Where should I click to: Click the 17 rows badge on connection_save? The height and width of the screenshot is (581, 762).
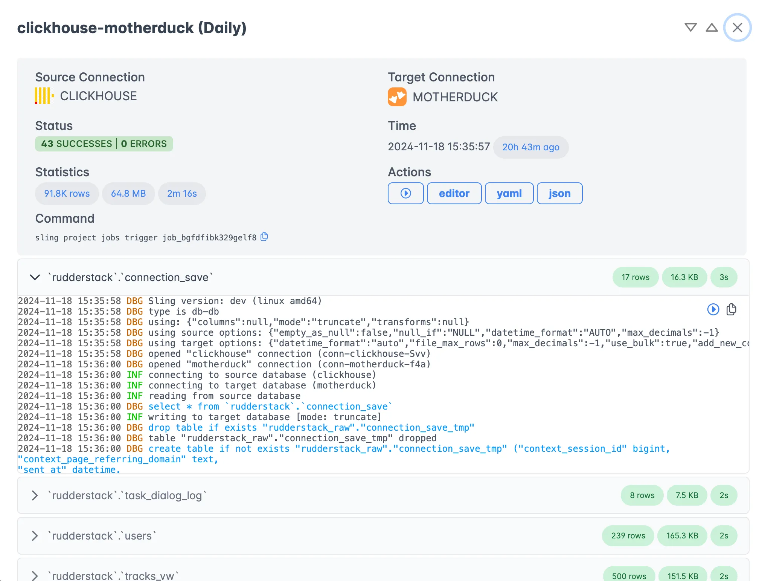point(636,277)
